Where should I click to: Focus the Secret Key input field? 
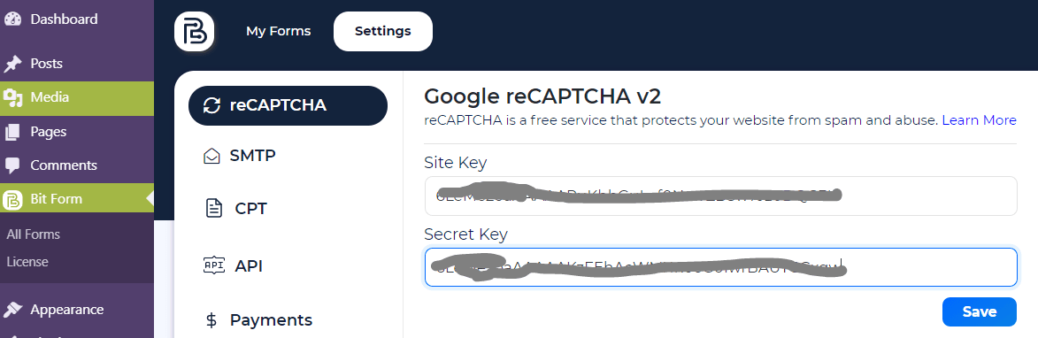coord(720,267)
